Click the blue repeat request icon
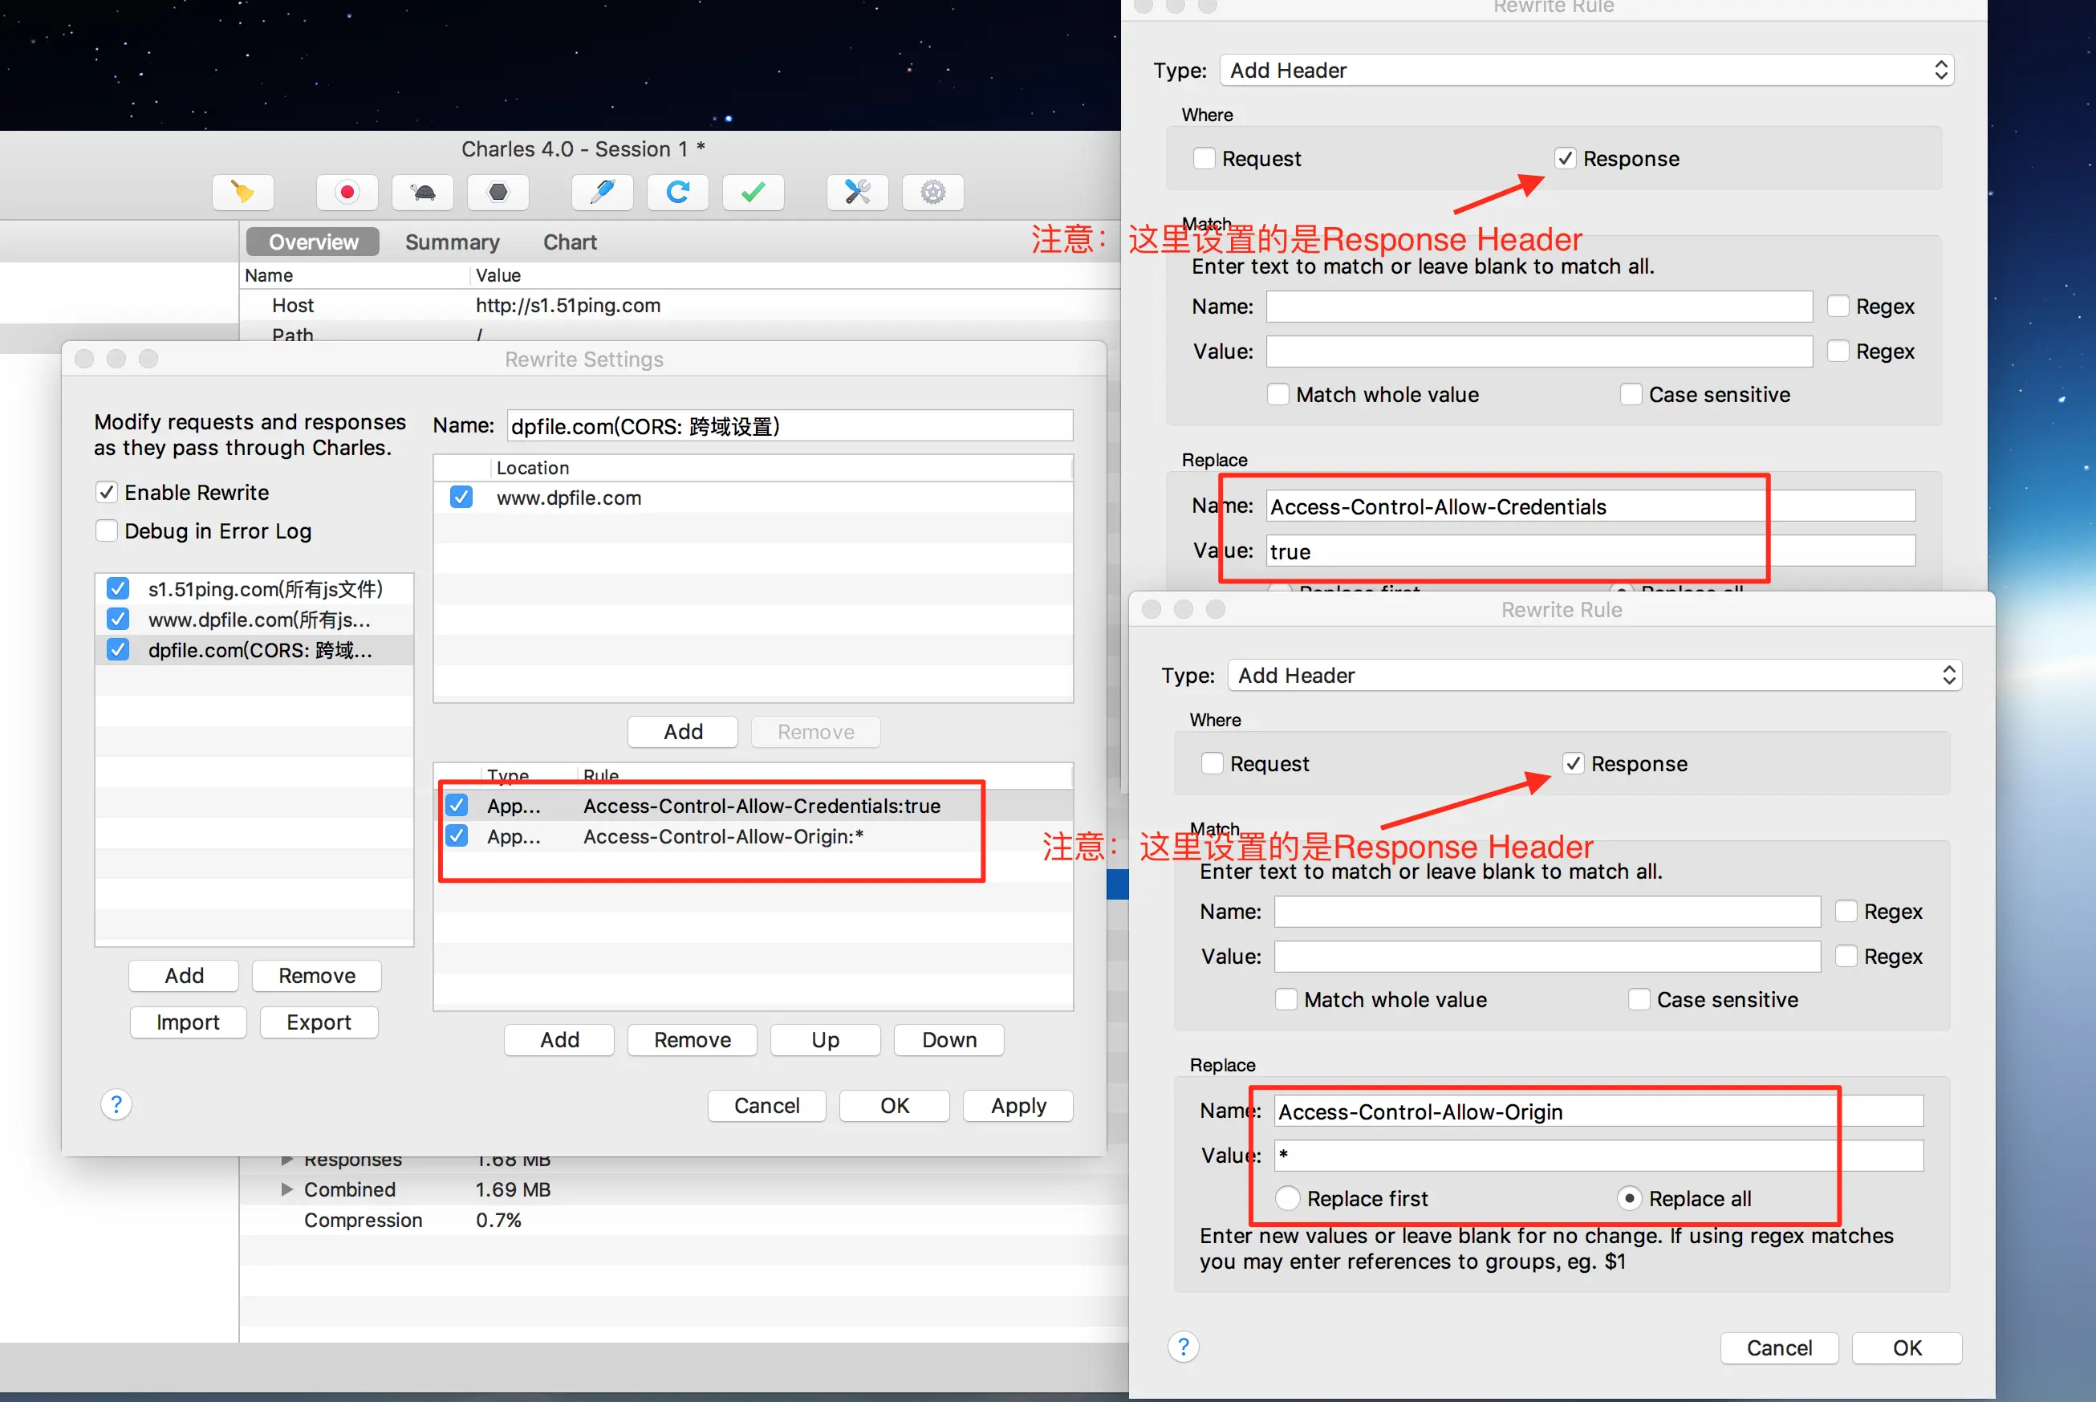Image resolution: width=2096 pixels, height=1402 pixels. 677,191
